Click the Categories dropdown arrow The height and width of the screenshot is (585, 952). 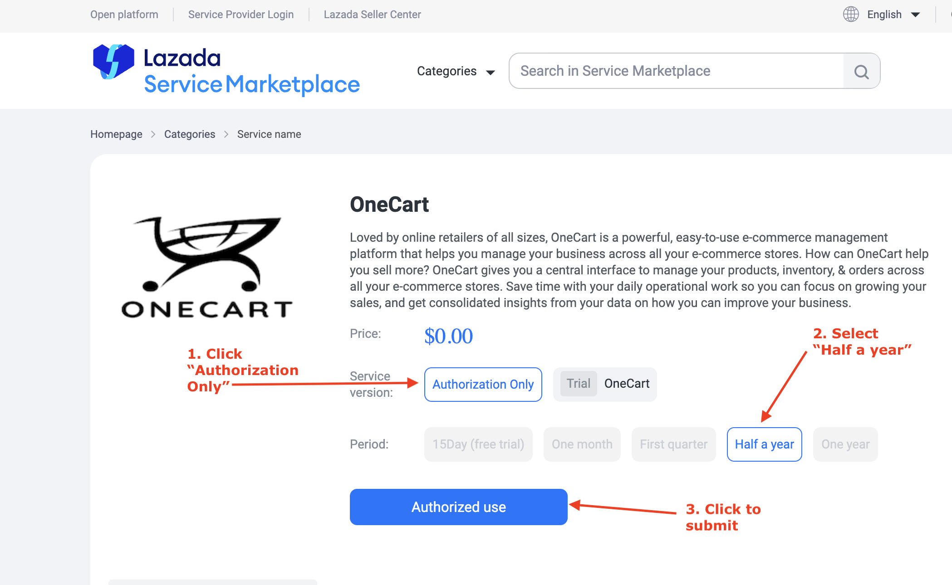[490, 72]
